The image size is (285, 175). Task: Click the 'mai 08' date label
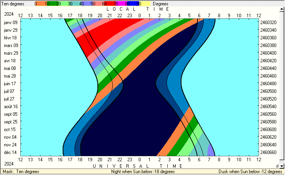coord(10,68)
